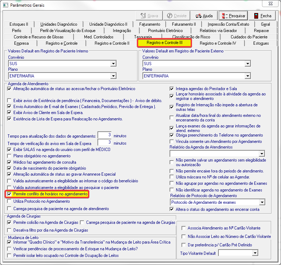This screenshot has height=265, width=281.
Task: Toggle Exibir SALAS na agenda checkbox
Action: click(9, 150)
